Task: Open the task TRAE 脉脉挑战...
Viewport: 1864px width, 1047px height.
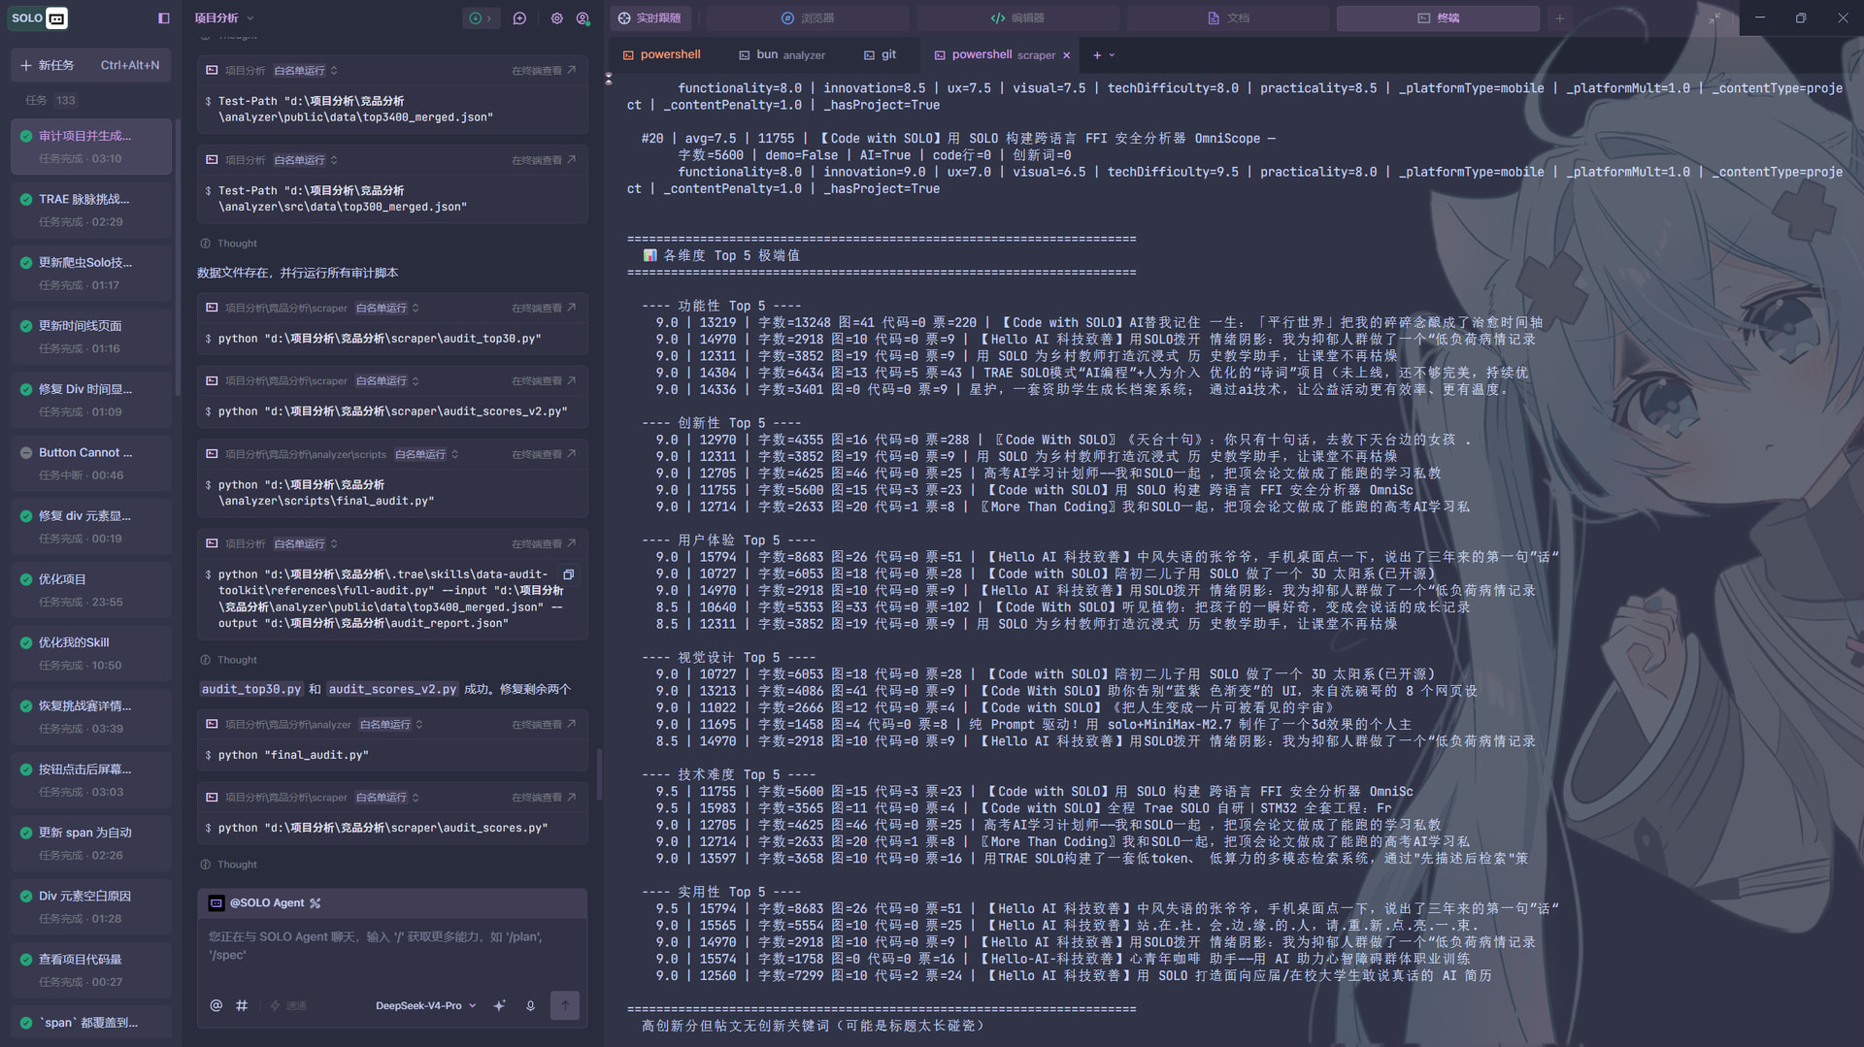Action: 91,210
